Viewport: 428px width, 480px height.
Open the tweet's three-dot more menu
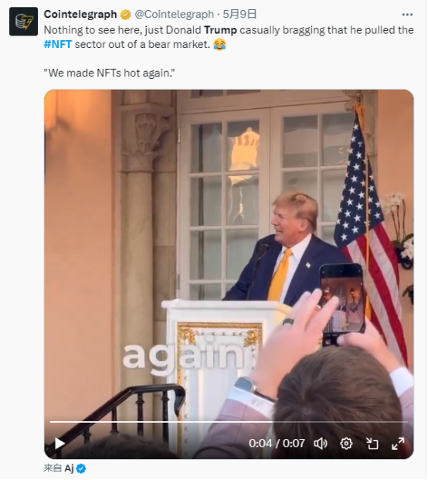click(x=407, y=15)
